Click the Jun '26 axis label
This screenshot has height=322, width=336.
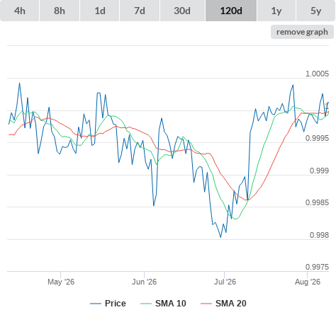coord(144,282)
